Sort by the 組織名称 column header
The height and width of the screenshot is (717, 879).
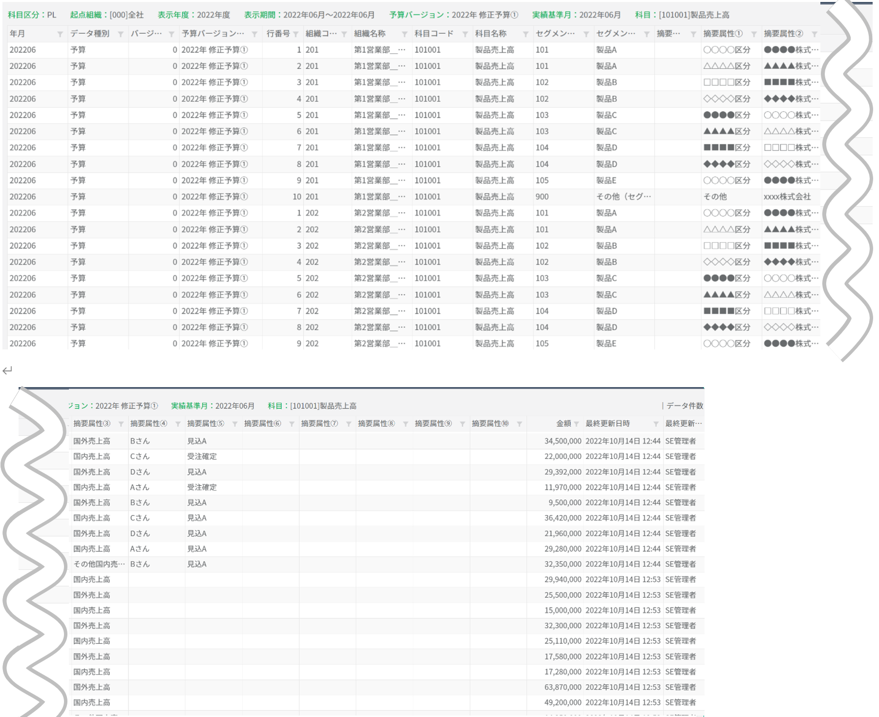point(370,34)
